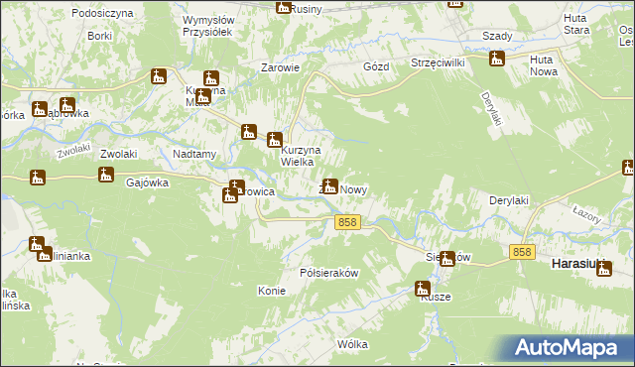Click the Kurzyna Wielka label
This screenshot has width=635, height=367.
point(301,156)
